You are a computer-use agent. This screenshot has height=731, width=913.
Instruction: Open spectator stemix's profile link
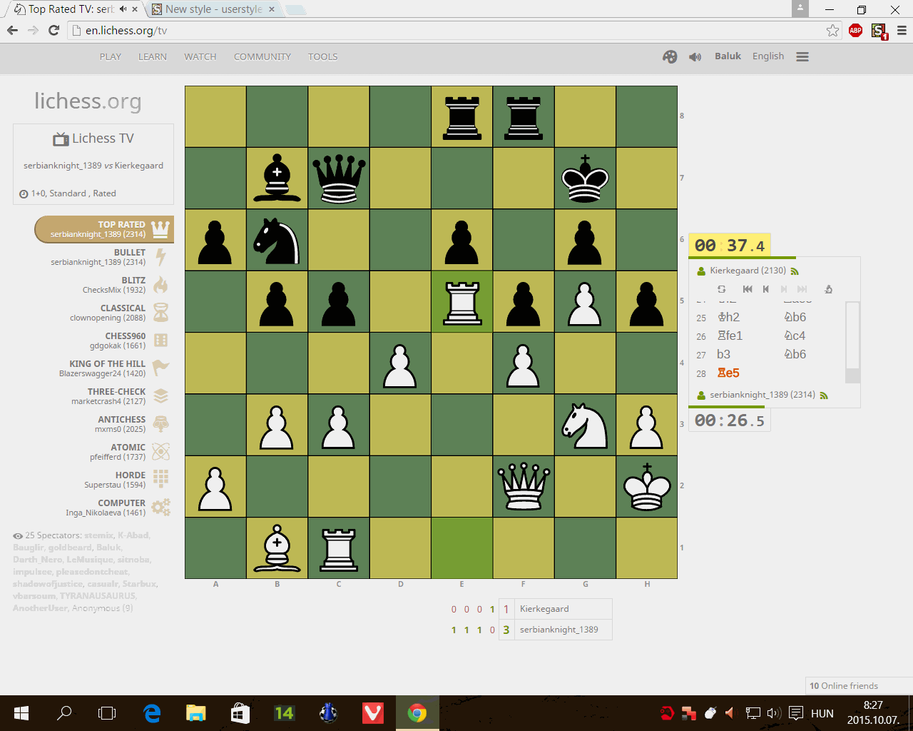[x=98, y=535]
